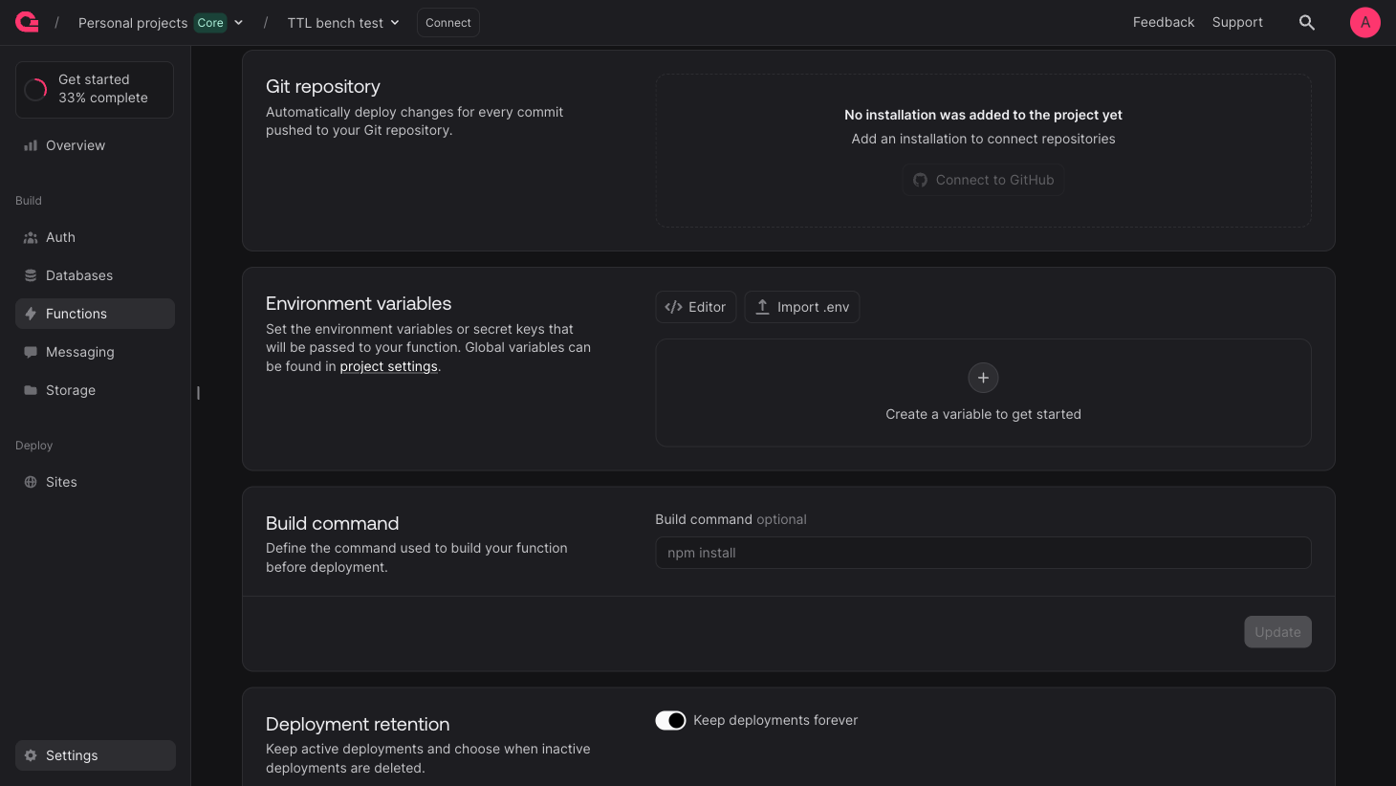Check the Get started progress indicator
Viewport: 1396px width, 786px height.
click(x=93, y=89)
